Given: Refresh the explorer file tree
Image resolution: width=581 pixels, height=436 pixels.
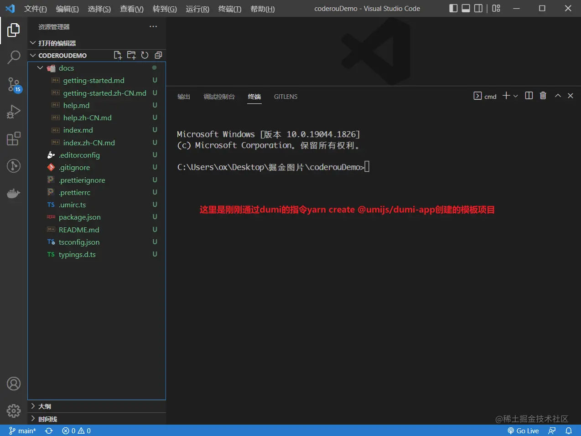Looking at the screenshot, I should (145, 55).
